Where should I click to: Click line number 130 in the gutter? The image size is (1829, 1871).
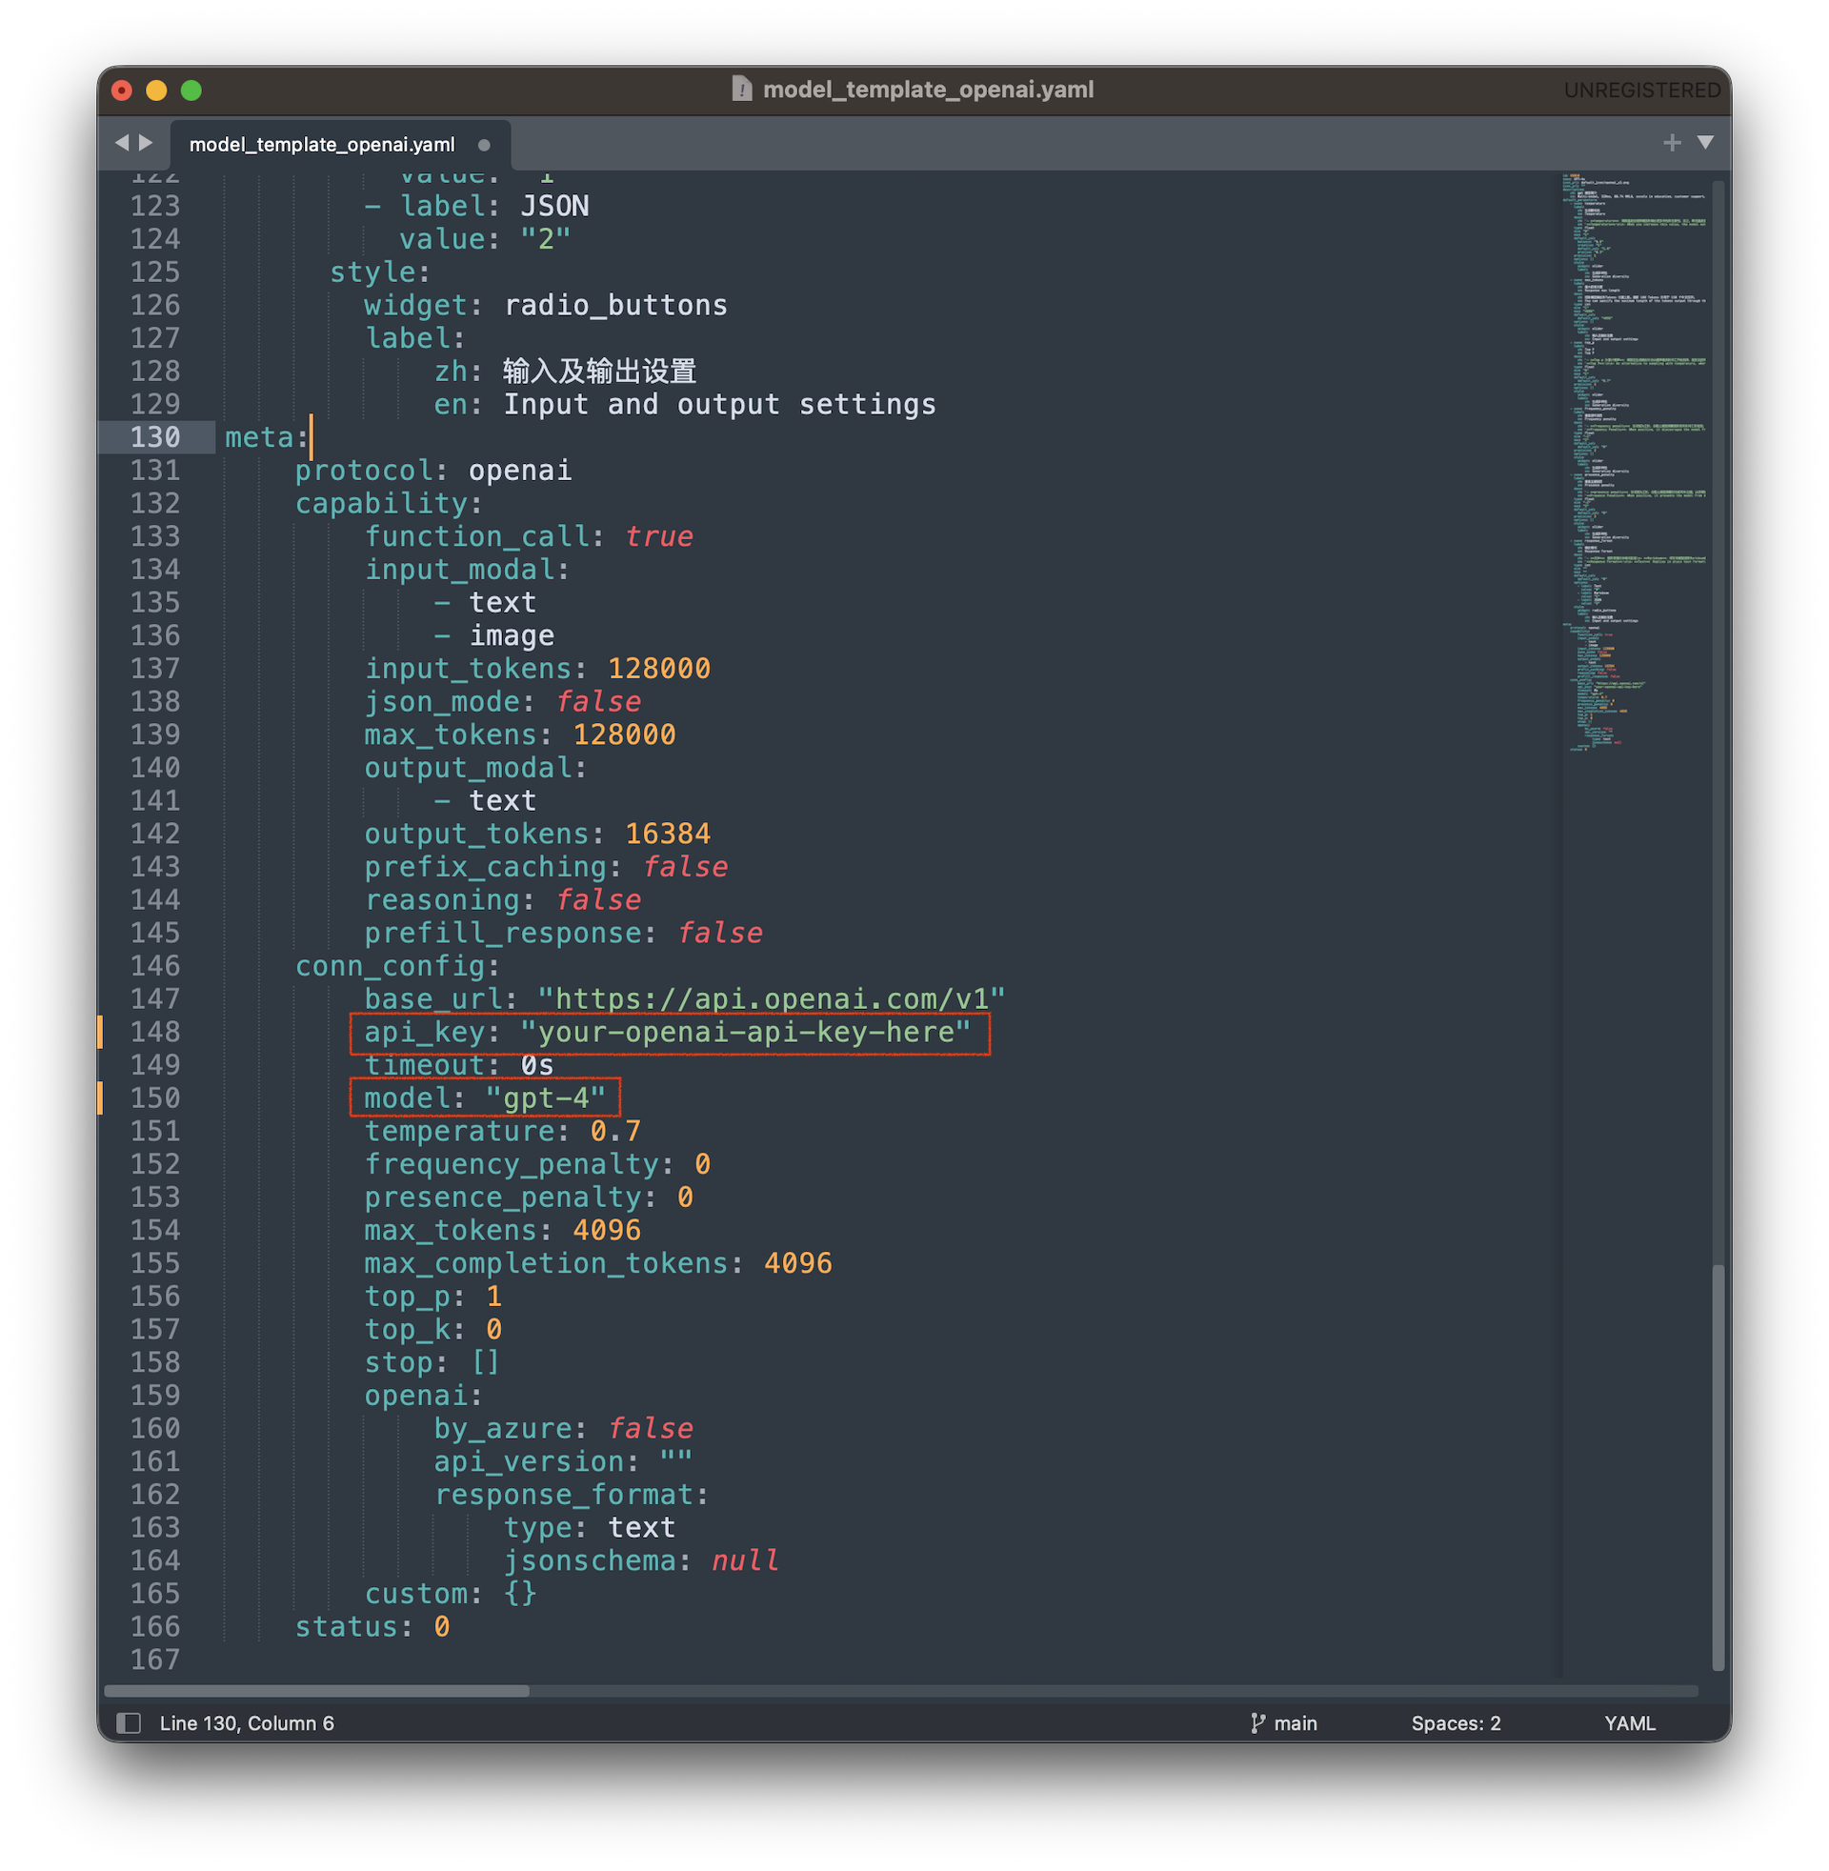click(x=154, y=437)
